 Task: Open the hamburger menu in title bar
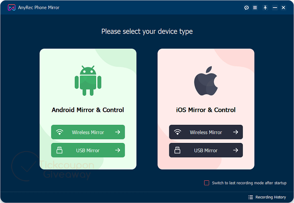(255, 8)
